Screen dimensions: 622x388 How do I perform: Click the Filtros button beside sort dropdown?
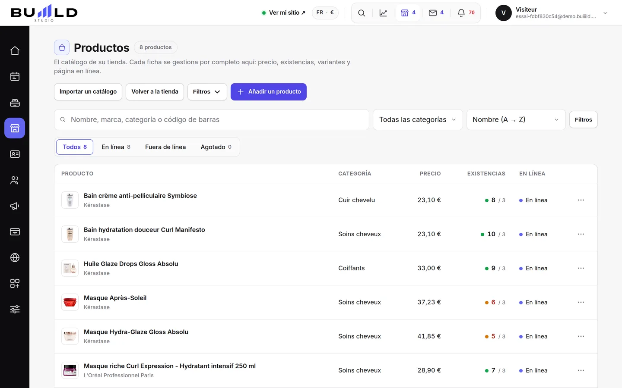point(583,120)
